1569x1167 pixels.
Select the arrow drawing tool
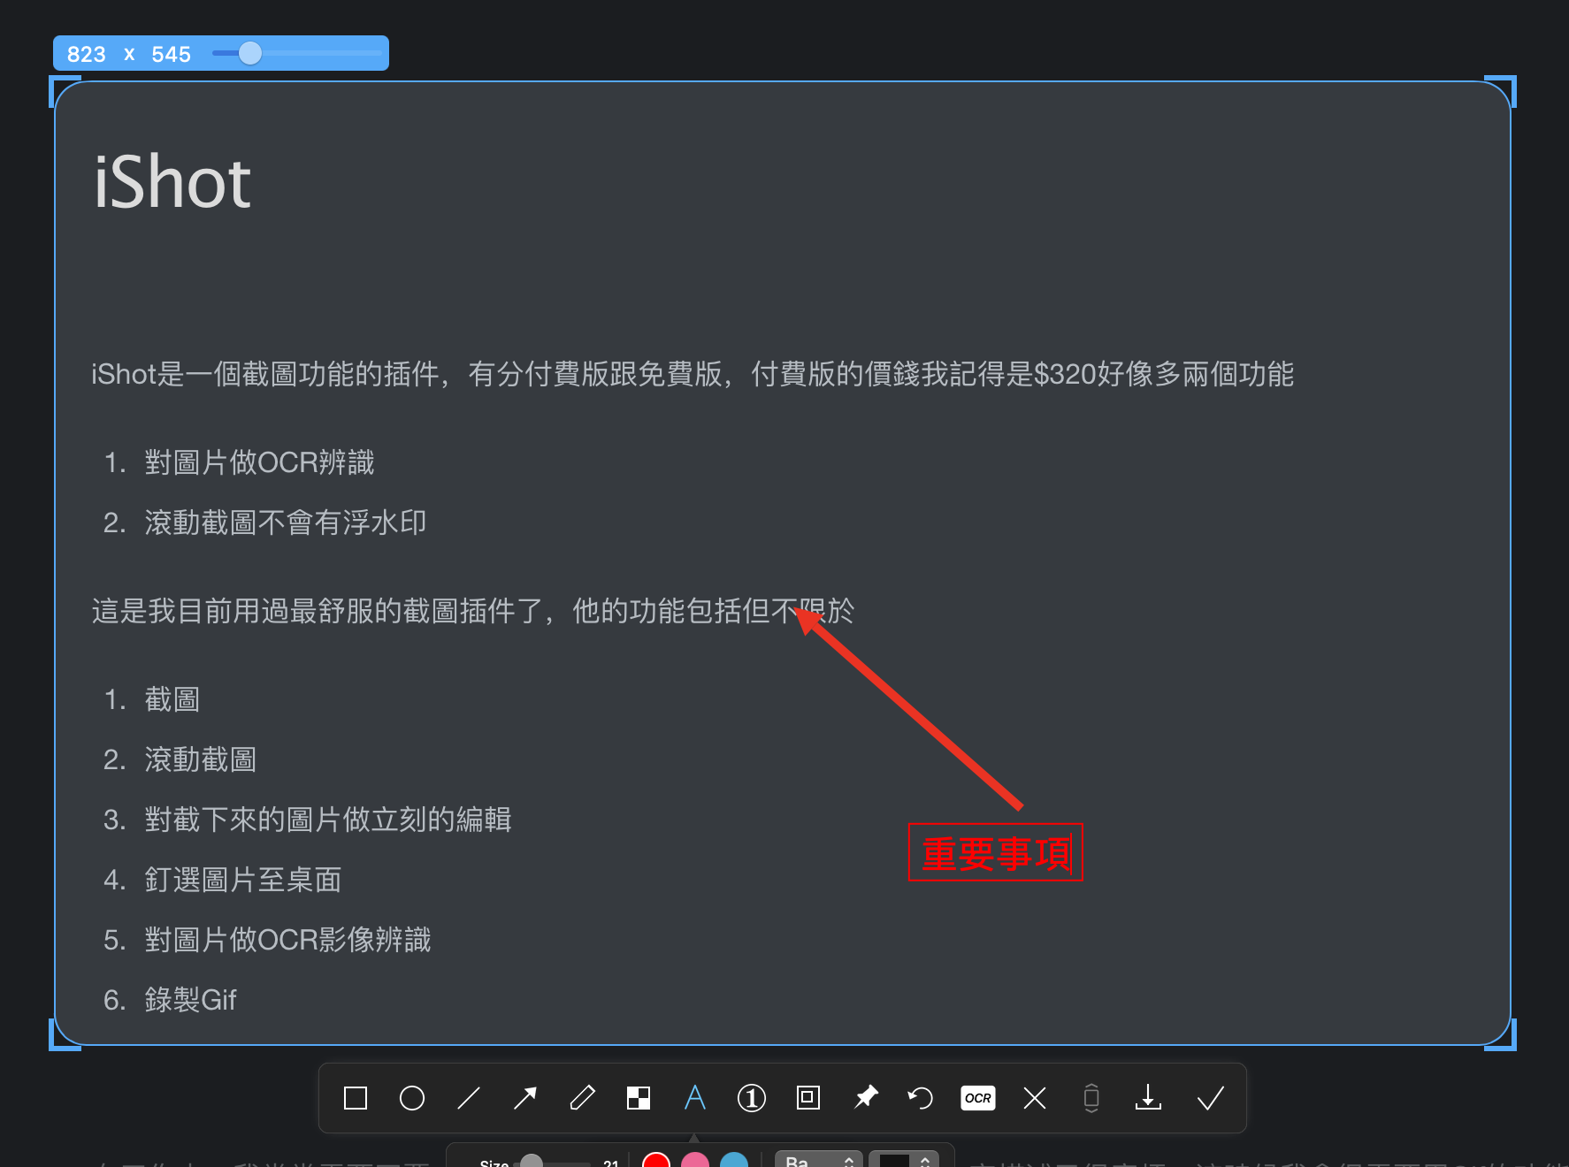coord(525,1098)
